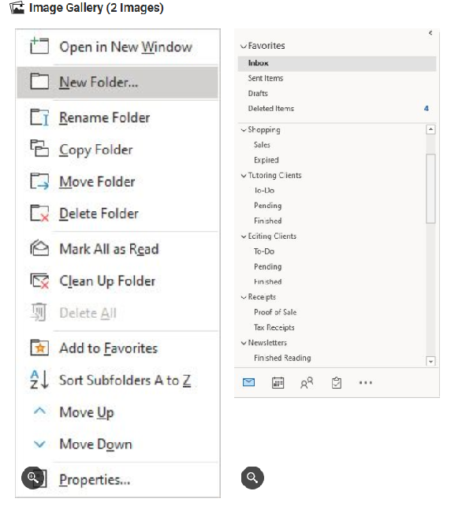Collapse the Receipts folder
Screen dimensions: 451x506
[244, 297]
